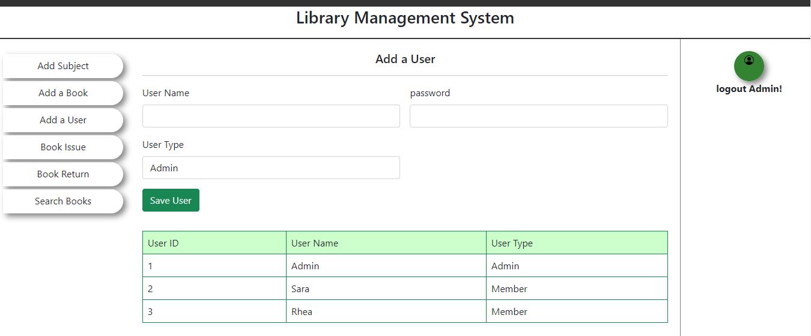Click the logout Admin! text

(x=749, y=89)
